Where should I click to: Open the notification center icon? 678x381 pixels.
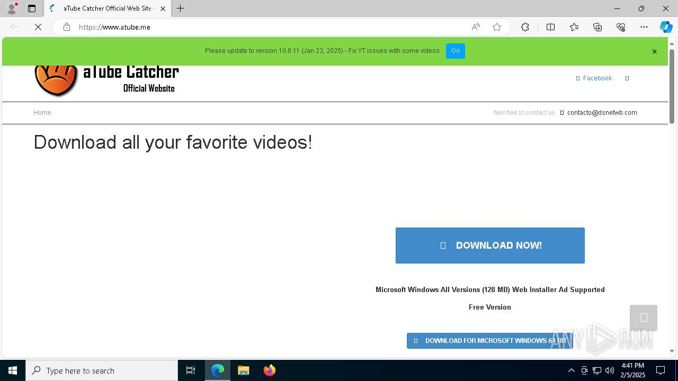661,370
